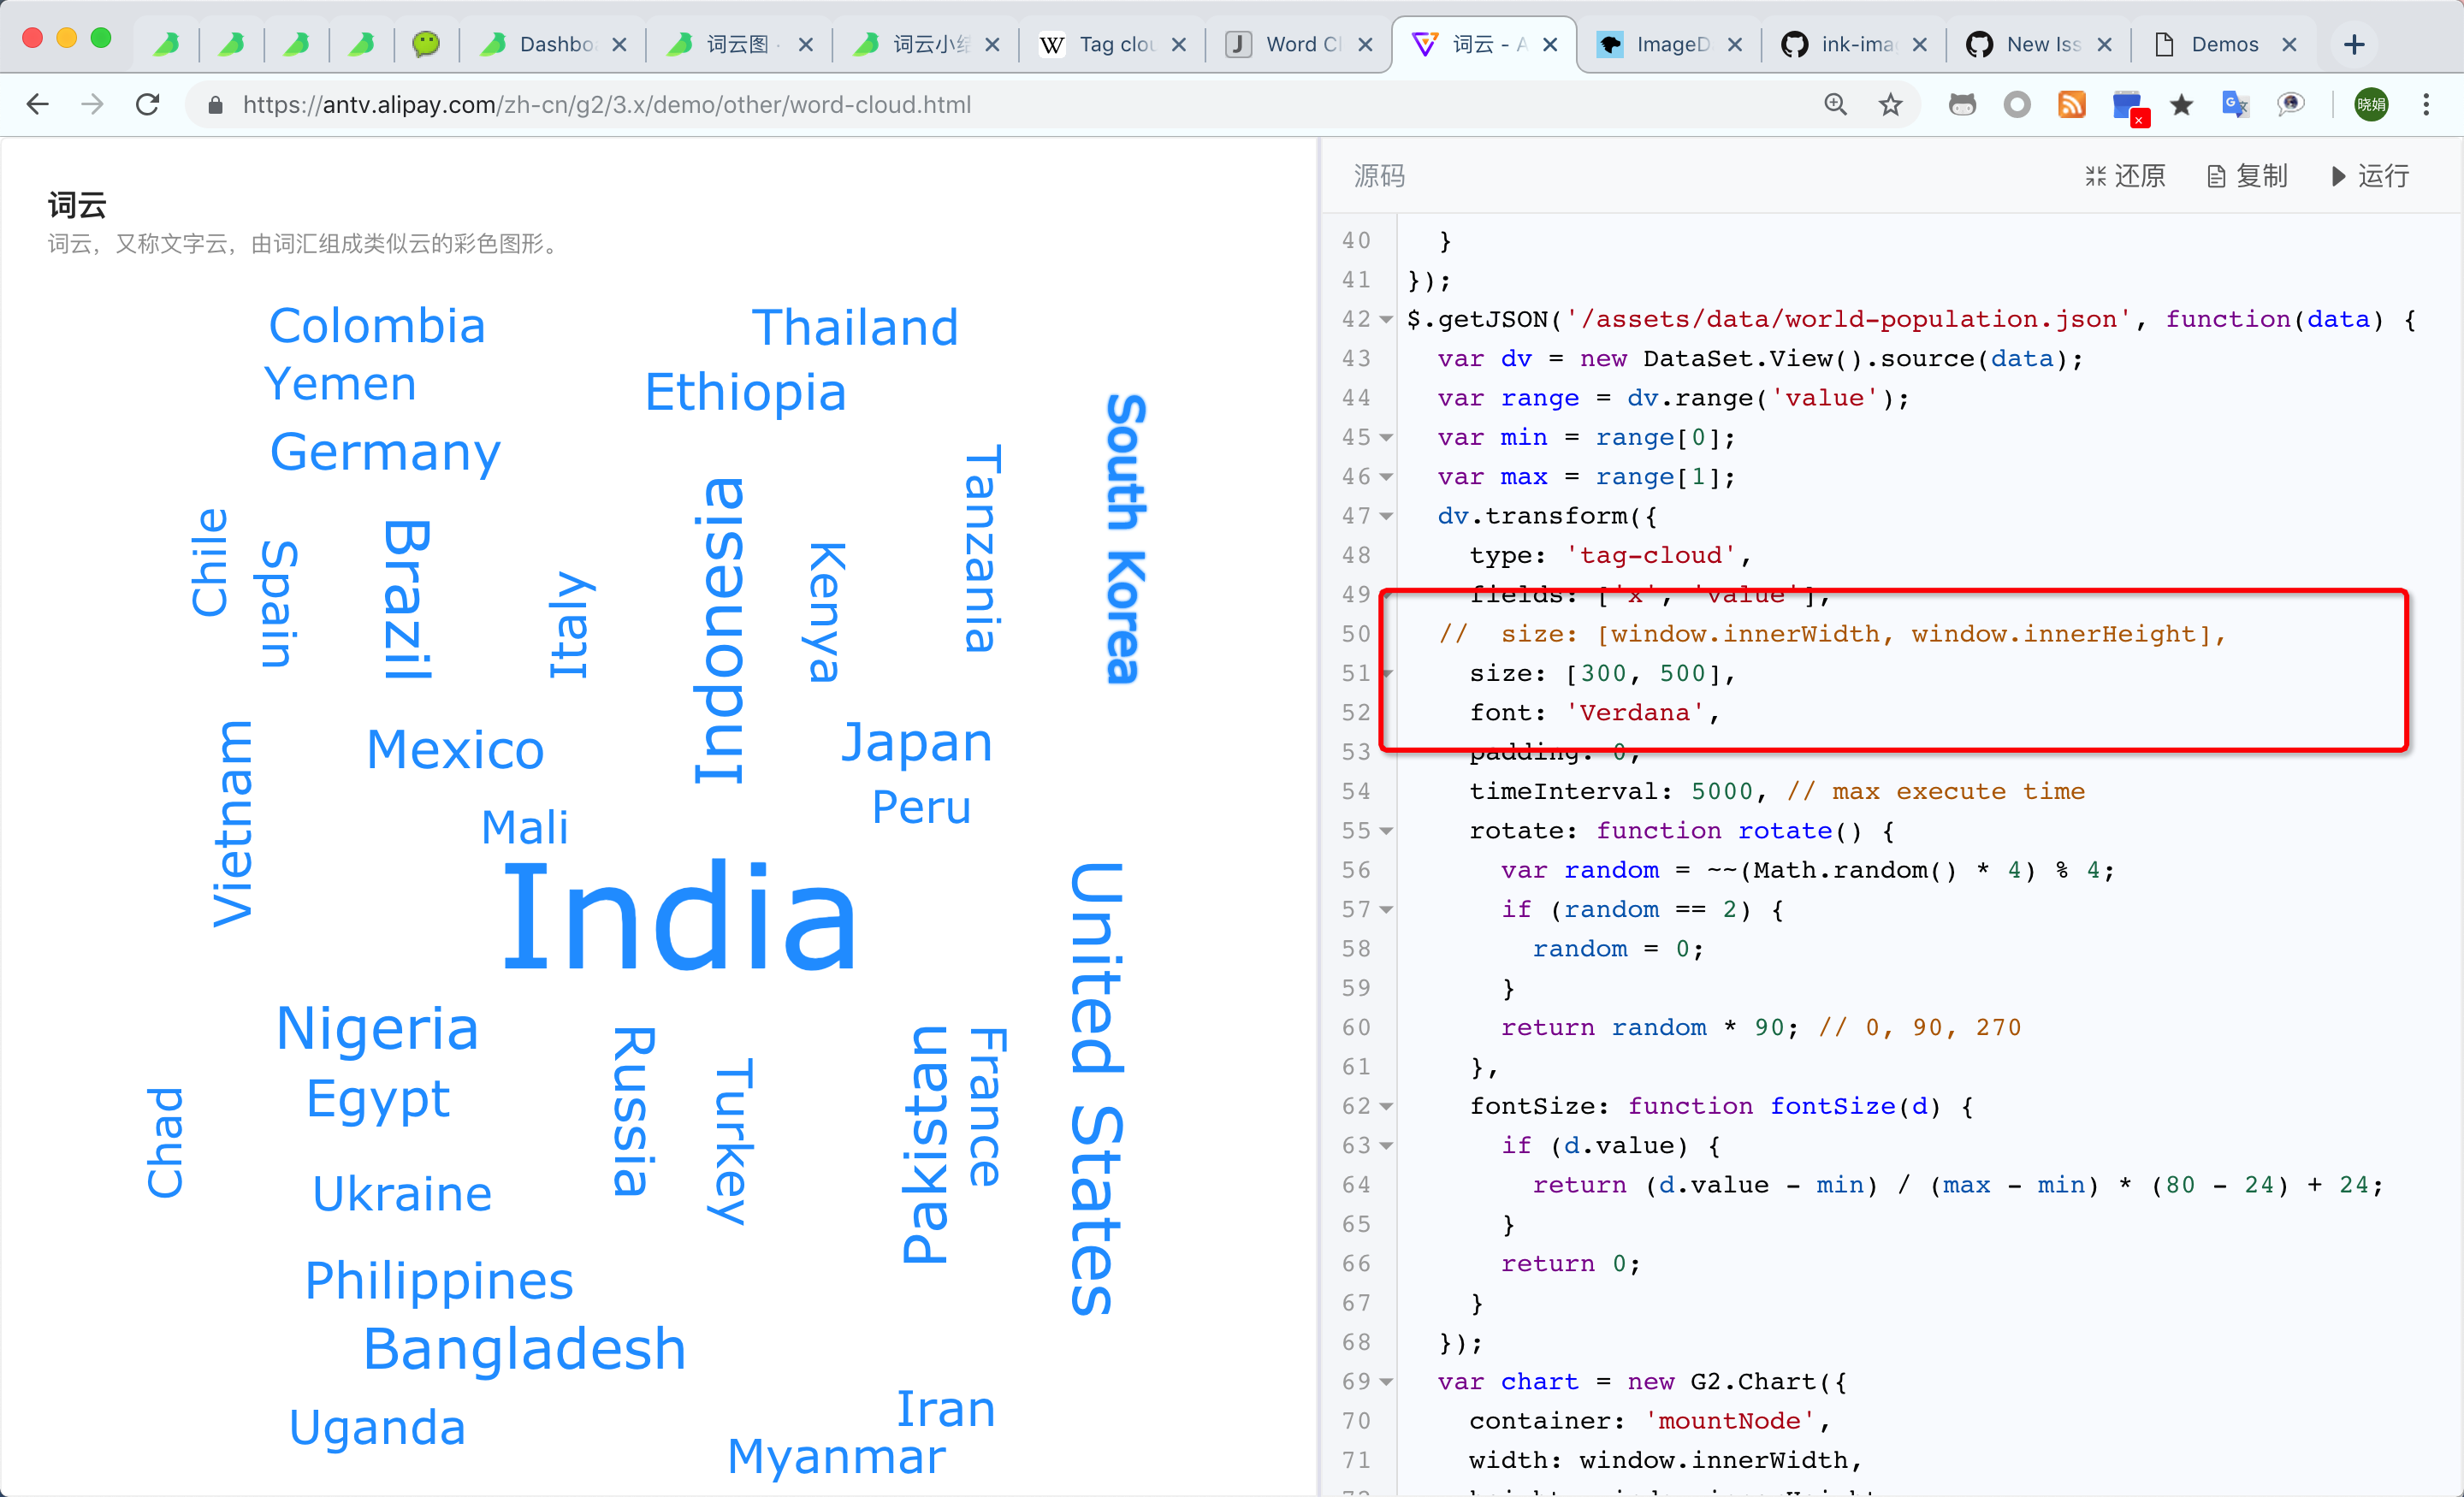Click the page reload icon
Image resolution: width=2464 pixels, height=1497 pixels.
[x=148, y=104]
